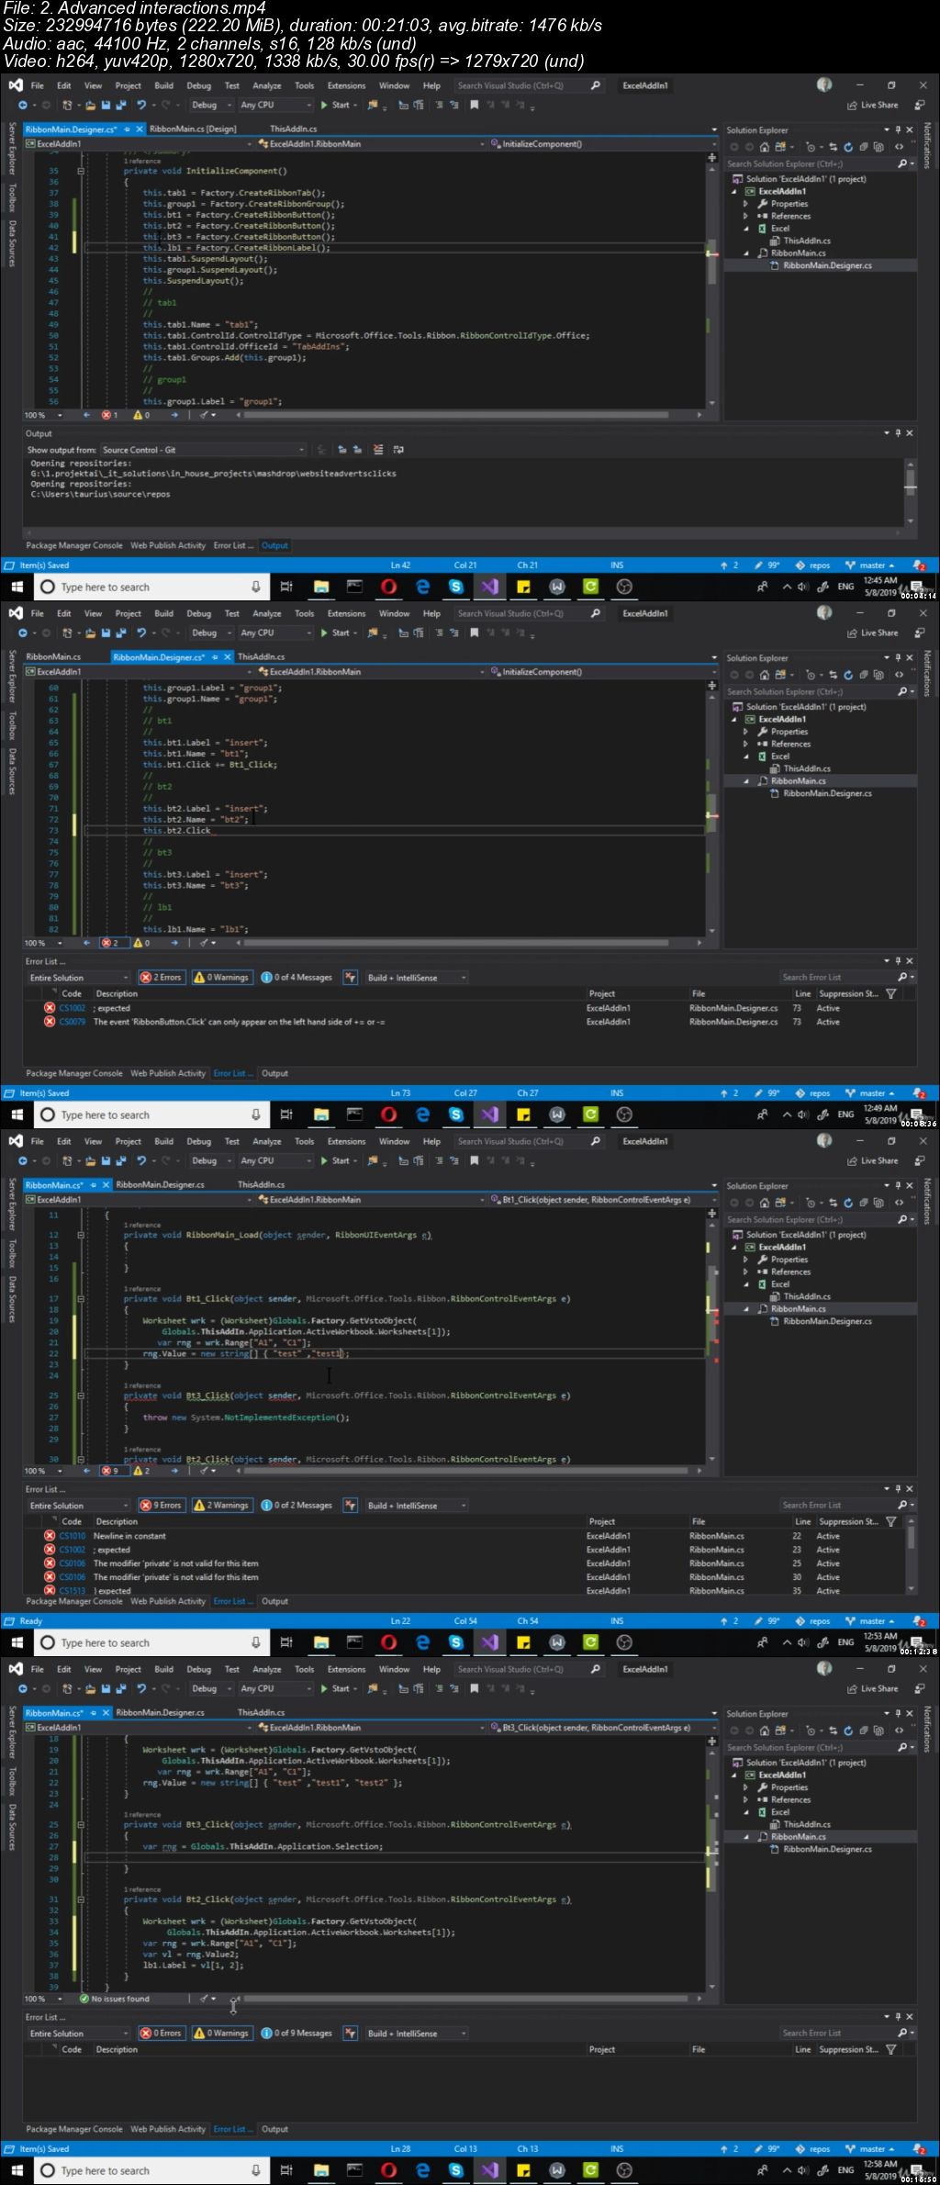The height and width of the screenshot is (2185, 940).
Task: Open 100 % zoom dropdown in the 2-Errors frame editor
Action: click(44, 943)
